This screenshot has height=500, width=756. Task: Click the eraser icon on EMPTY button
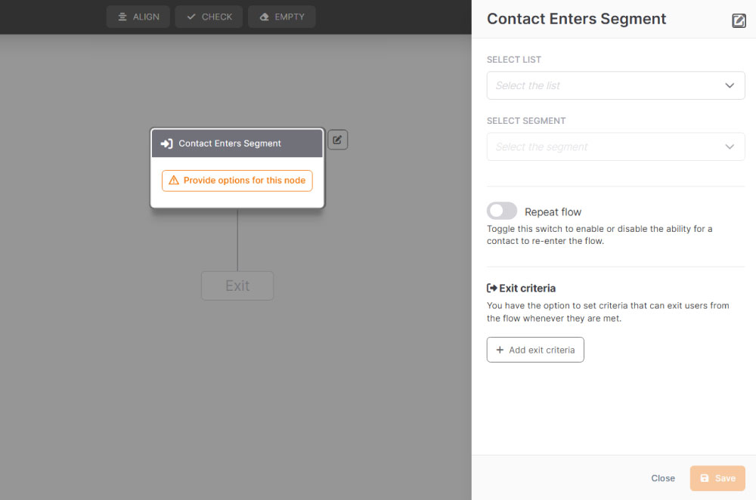(264, 17)
